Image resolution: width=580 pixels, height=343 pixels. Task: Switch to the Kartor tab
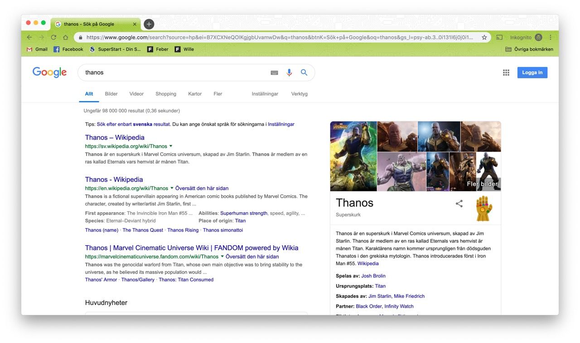pyautogui.click(x=195, y=94)
